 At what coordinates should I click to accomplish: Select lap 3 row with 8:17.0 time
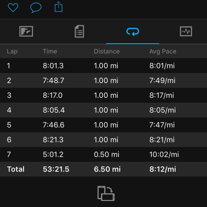click(103, 95)
